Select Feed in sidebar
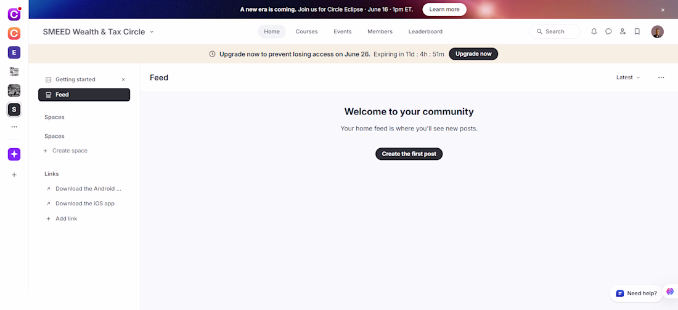The image size is (678, 310). [84, 95]
